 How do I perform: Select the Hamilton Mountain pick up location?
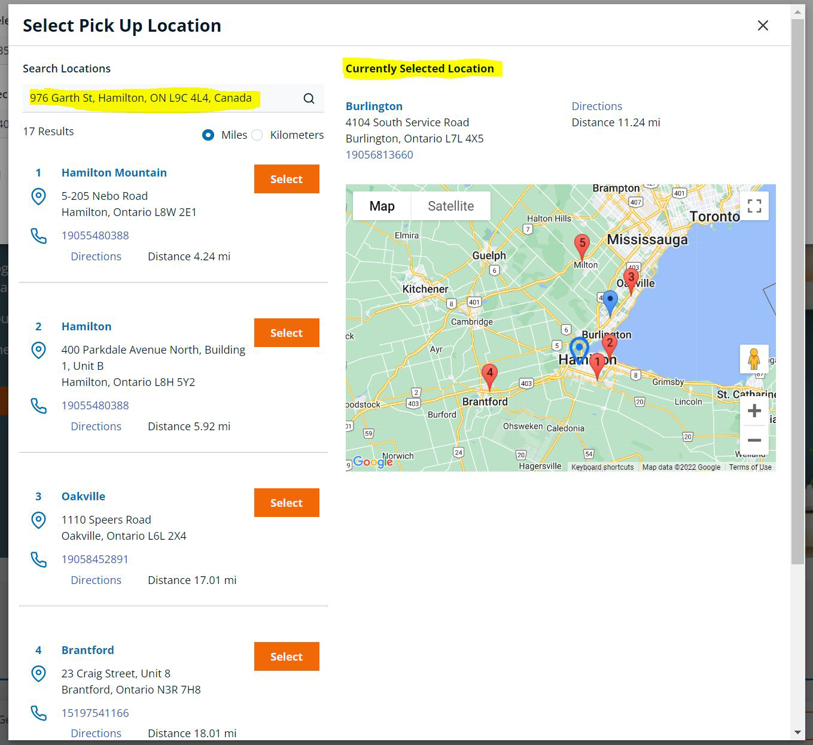(287, 179)
